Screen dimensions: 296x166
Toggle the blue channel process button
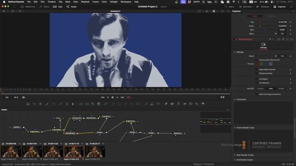click(266, 64)
